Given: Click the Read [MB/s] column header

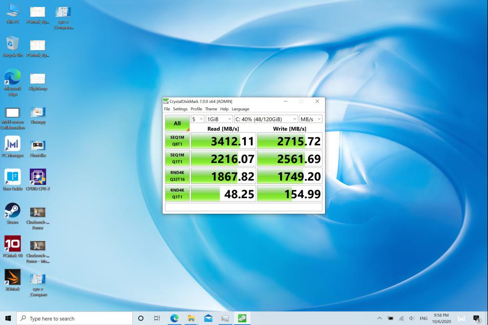Looking at the screenshot, I should (x=223, y=128).
